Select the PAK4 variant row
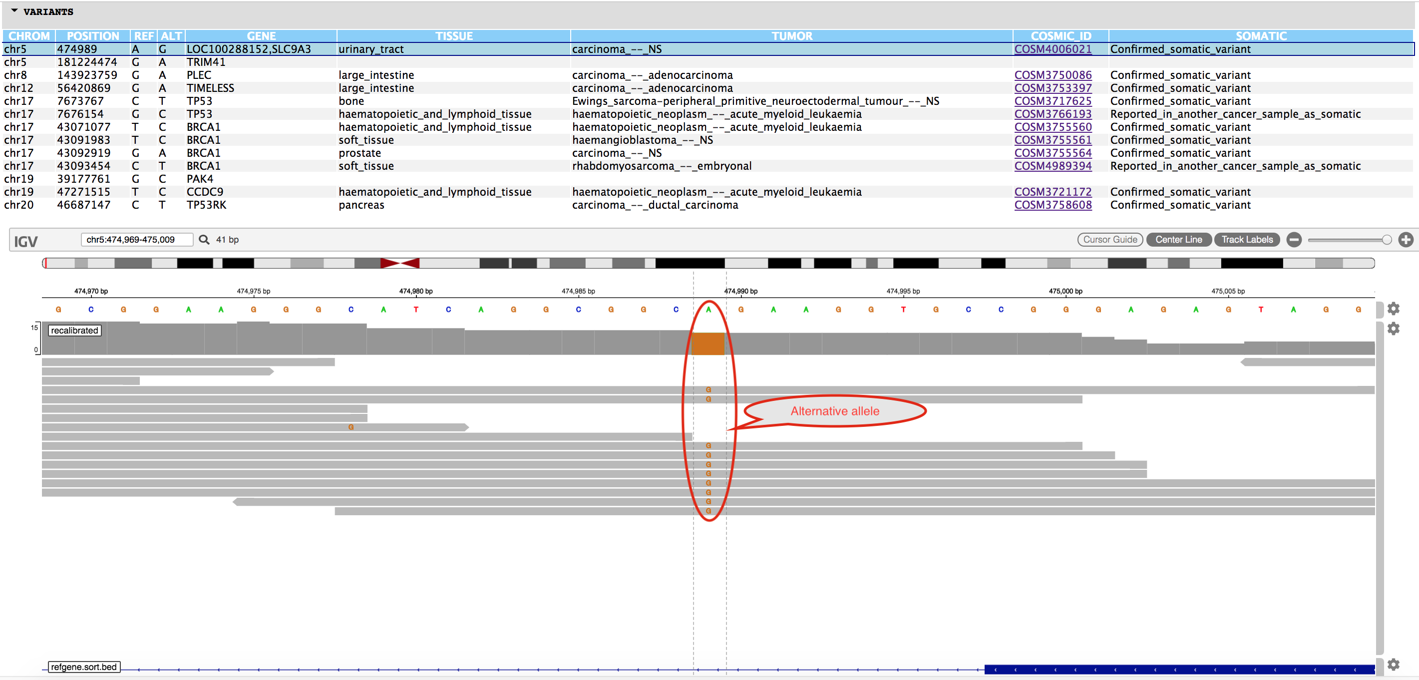1419x680 pixels. [x=708, y=179]
